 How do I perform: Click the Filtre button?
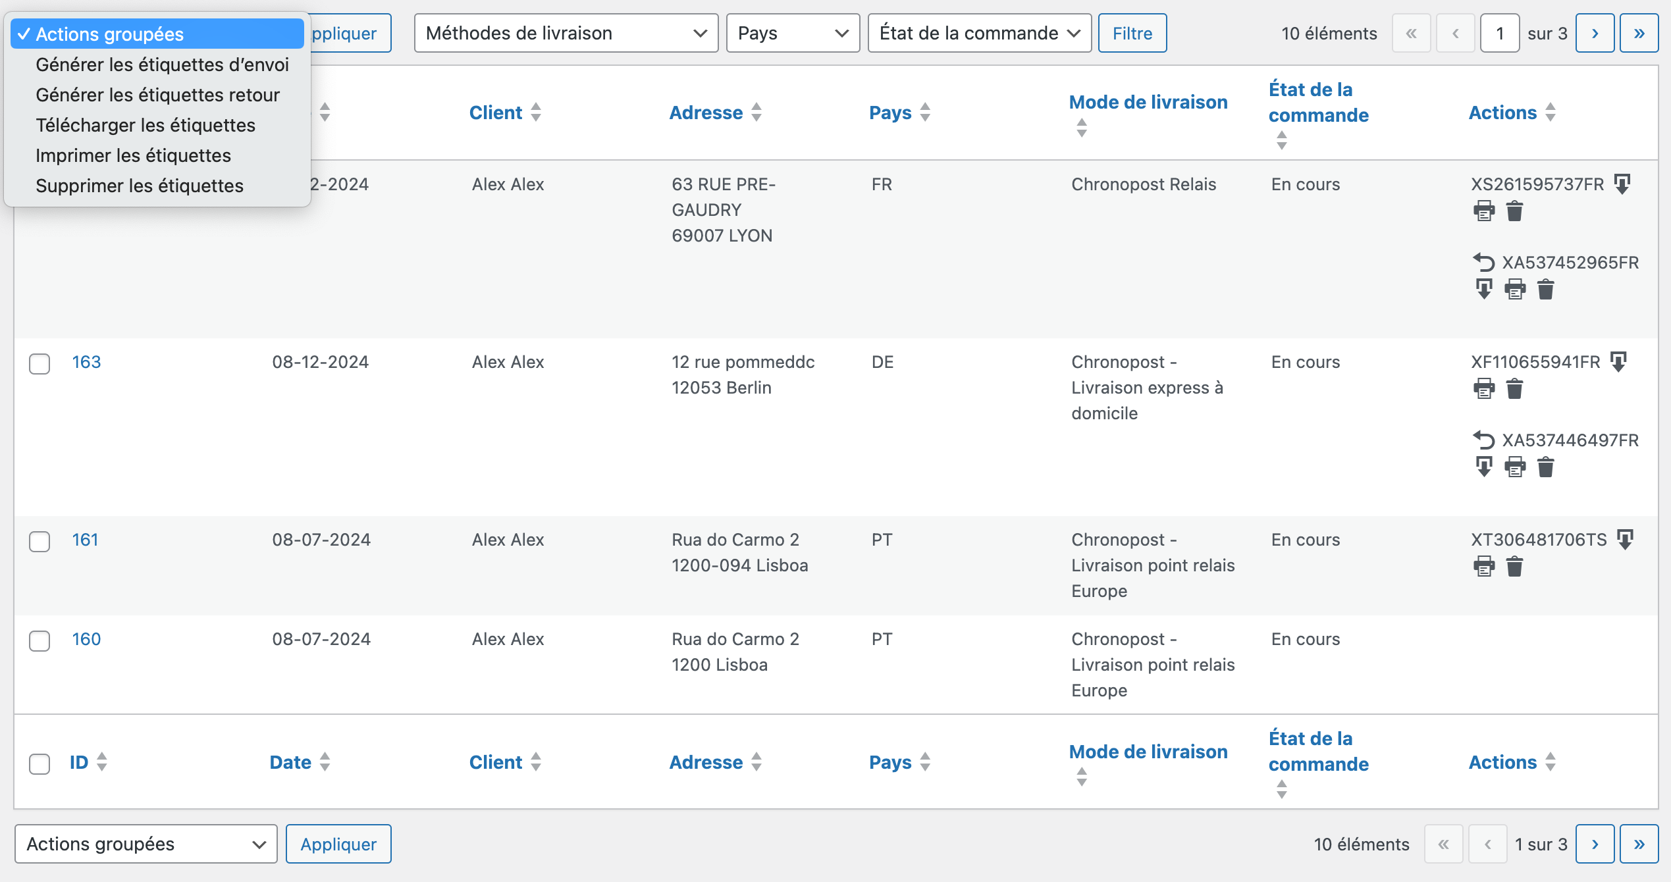click(x=1132, y=33)
